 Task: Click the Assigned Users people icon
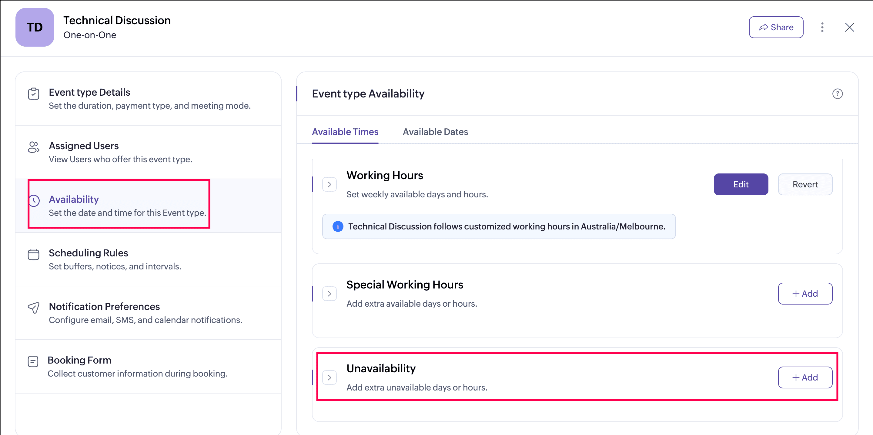point(34,147)
